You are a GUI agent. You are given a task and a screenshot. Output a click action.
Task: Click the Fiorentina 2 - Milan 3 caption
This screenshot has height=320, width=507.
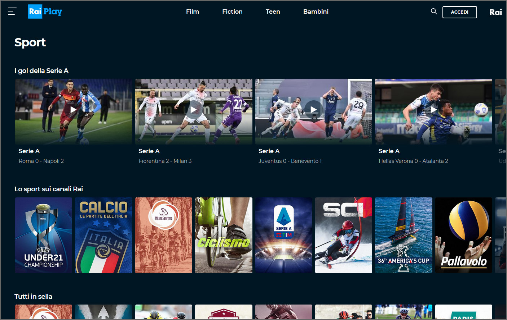[x=165, y=161]
